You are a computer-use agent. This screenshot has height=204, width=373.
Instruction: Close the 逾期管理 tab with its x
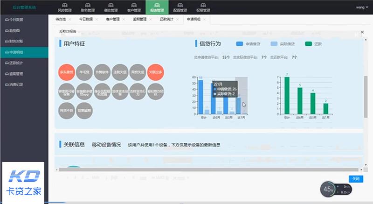(151, 19)
